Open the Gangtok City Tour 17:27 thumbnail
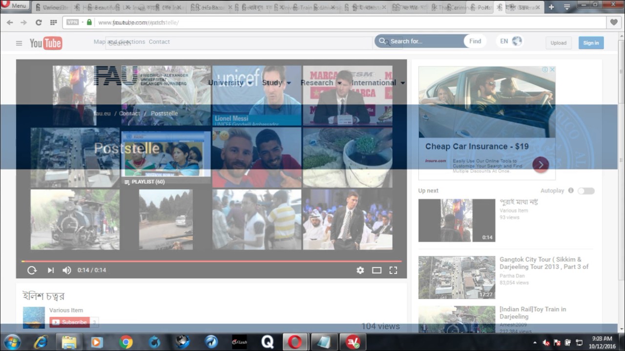The height and width of the screenshot is (351, 625). pos(457,277)
